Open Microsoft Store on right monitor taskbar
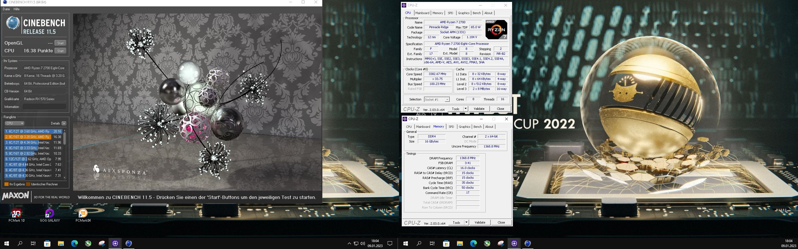The height and width of the screenshot is (249, 798). (446, 243)
